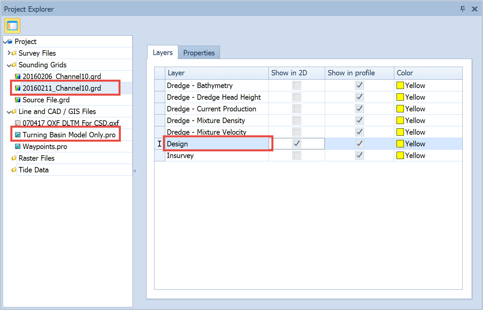Click the splitter collapse arrow beside the tree

pyautogui.click(x=135, y=171)
